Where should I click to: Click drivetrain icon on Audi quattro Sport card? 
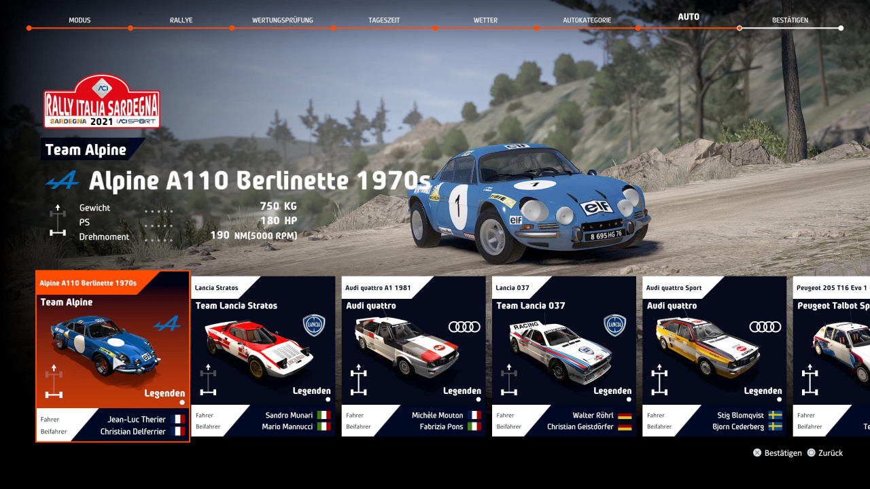pyautogui.click(x=660, y=380)
